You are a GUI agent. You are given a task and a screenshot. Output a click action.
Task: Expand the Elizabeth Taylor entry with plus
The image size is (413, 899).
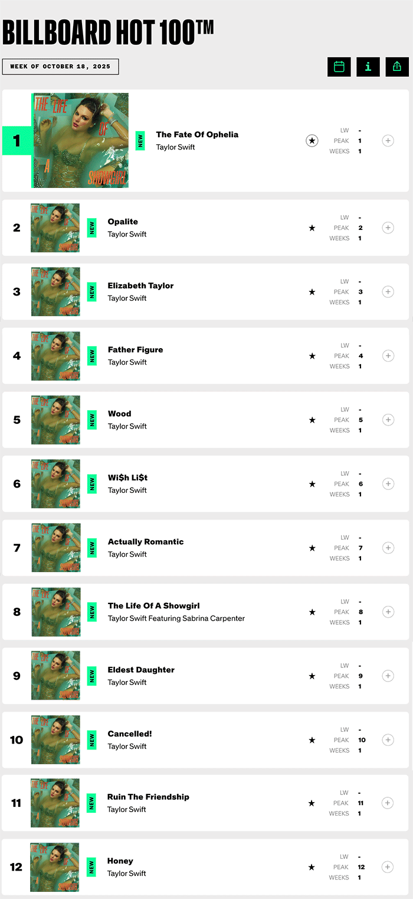(x=388, y=291)
